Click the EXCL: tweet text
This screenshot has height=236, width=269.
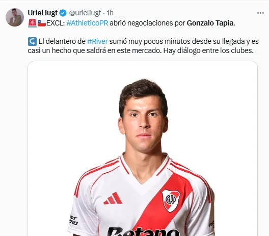click(56, 23)
